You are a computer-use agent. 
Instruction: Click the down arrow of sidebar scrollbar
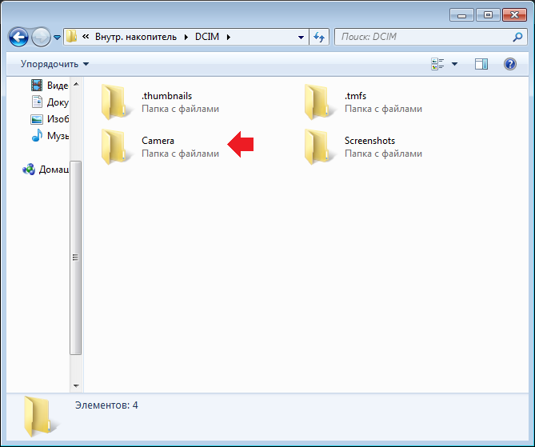pos(76,386)
